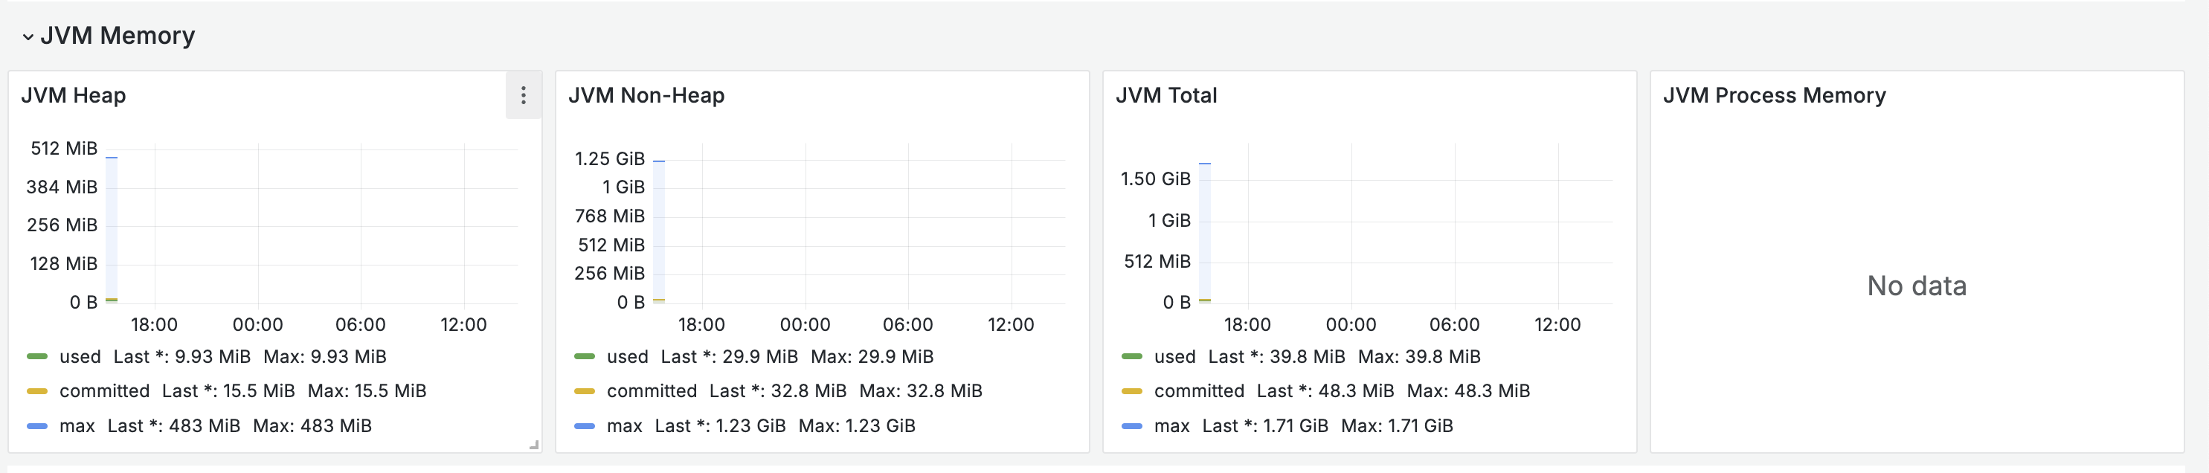The width and height of the screenshot is (2209, 473).
Task: Open the JVM Heap panel menu
Action: 523,95
